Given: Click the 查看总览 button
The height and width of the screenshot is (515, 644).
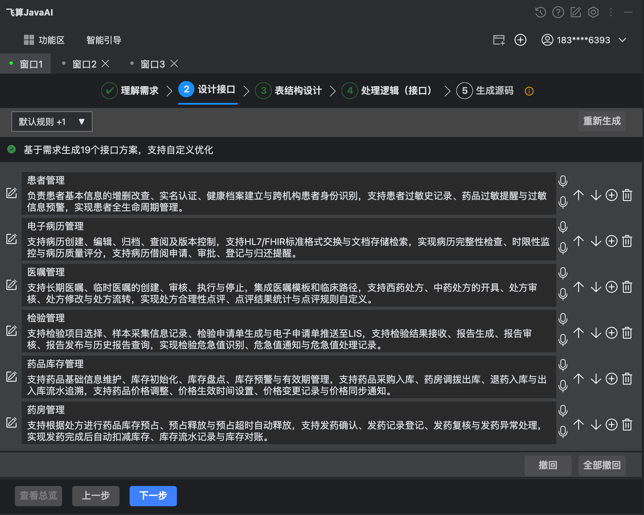Looking at the screenshot, I should [x=38, y=496].
